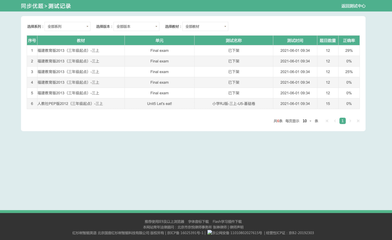The width and height of the screenshot is (392, 240).
Task: Click the 29% accuracy cell in row 1
Action: [349, 51]
